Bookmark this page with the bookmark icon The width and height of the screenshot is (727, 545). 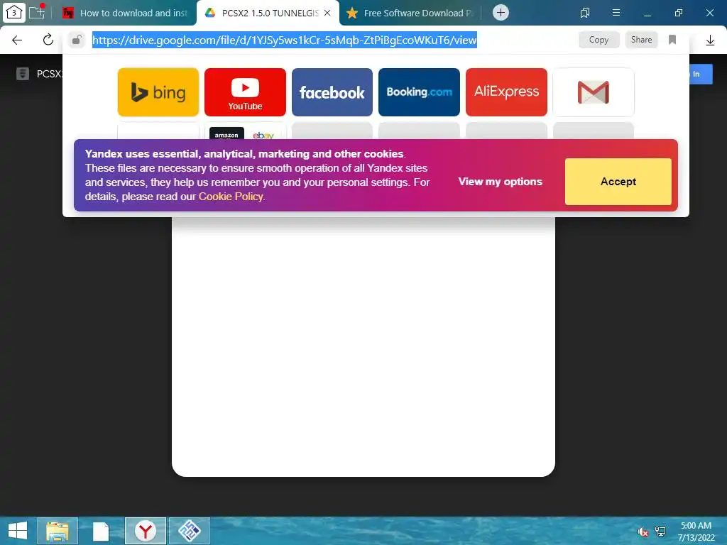672,40
